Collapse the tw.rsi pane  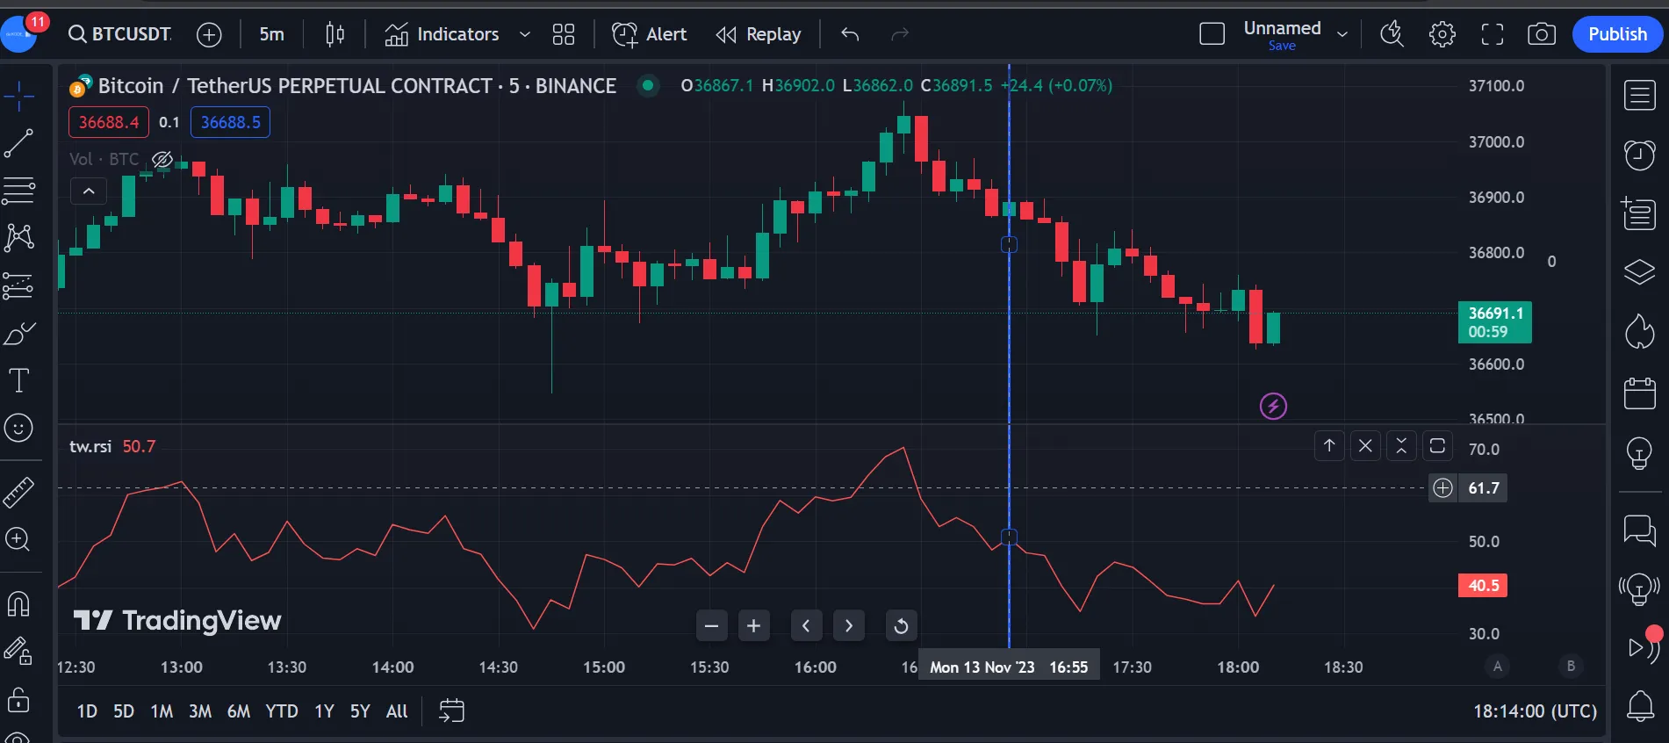[x=1401, y=446]
